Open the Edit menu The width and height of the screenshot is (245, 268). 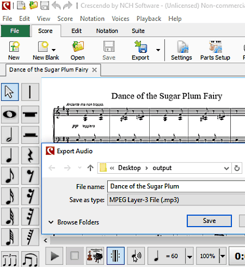24,19
